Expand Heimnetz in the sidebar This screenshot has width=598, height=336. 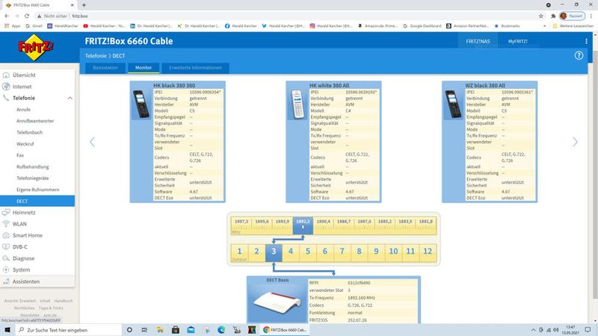point(24,212)
